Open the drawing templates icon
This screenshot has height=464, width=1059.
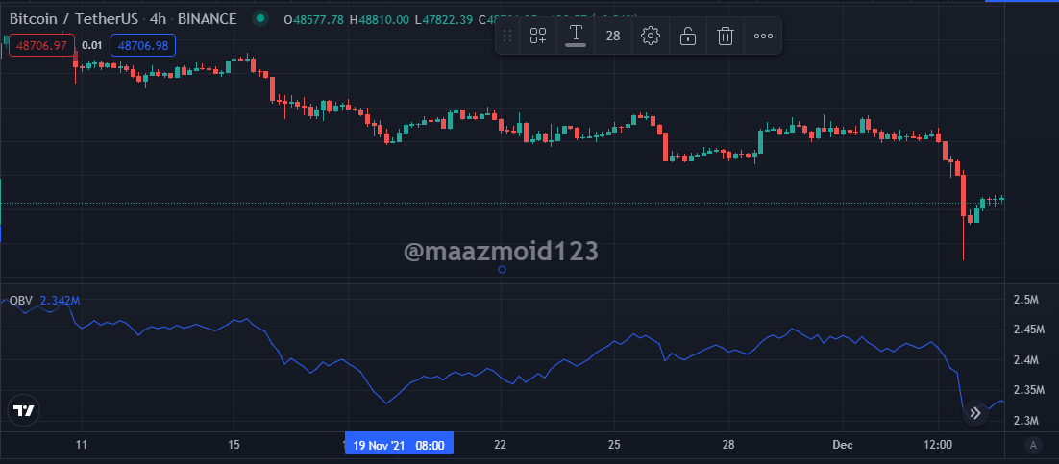[538, 36]
